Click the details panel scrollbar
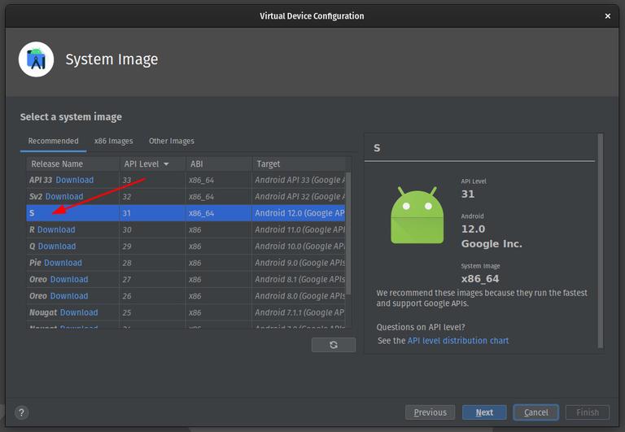This screenshot has width=625, height=432. 601,241
